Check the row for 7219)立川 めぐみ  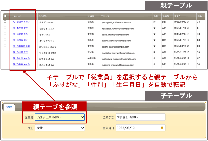(x=5, y=58)
